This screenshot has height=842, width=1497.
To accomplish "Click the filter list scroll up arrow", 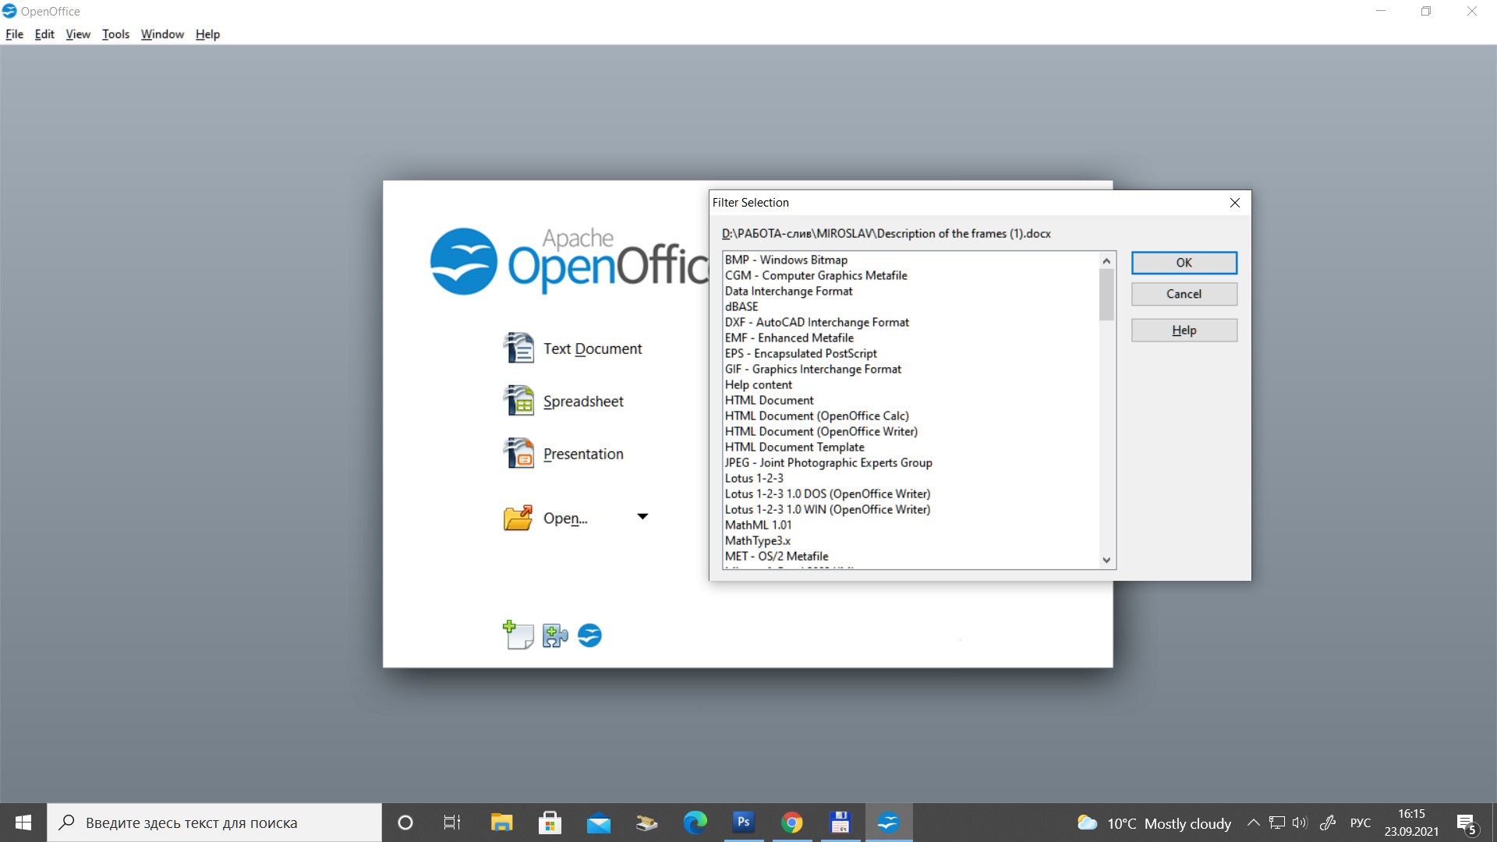I will click(x=1106, y=260).
